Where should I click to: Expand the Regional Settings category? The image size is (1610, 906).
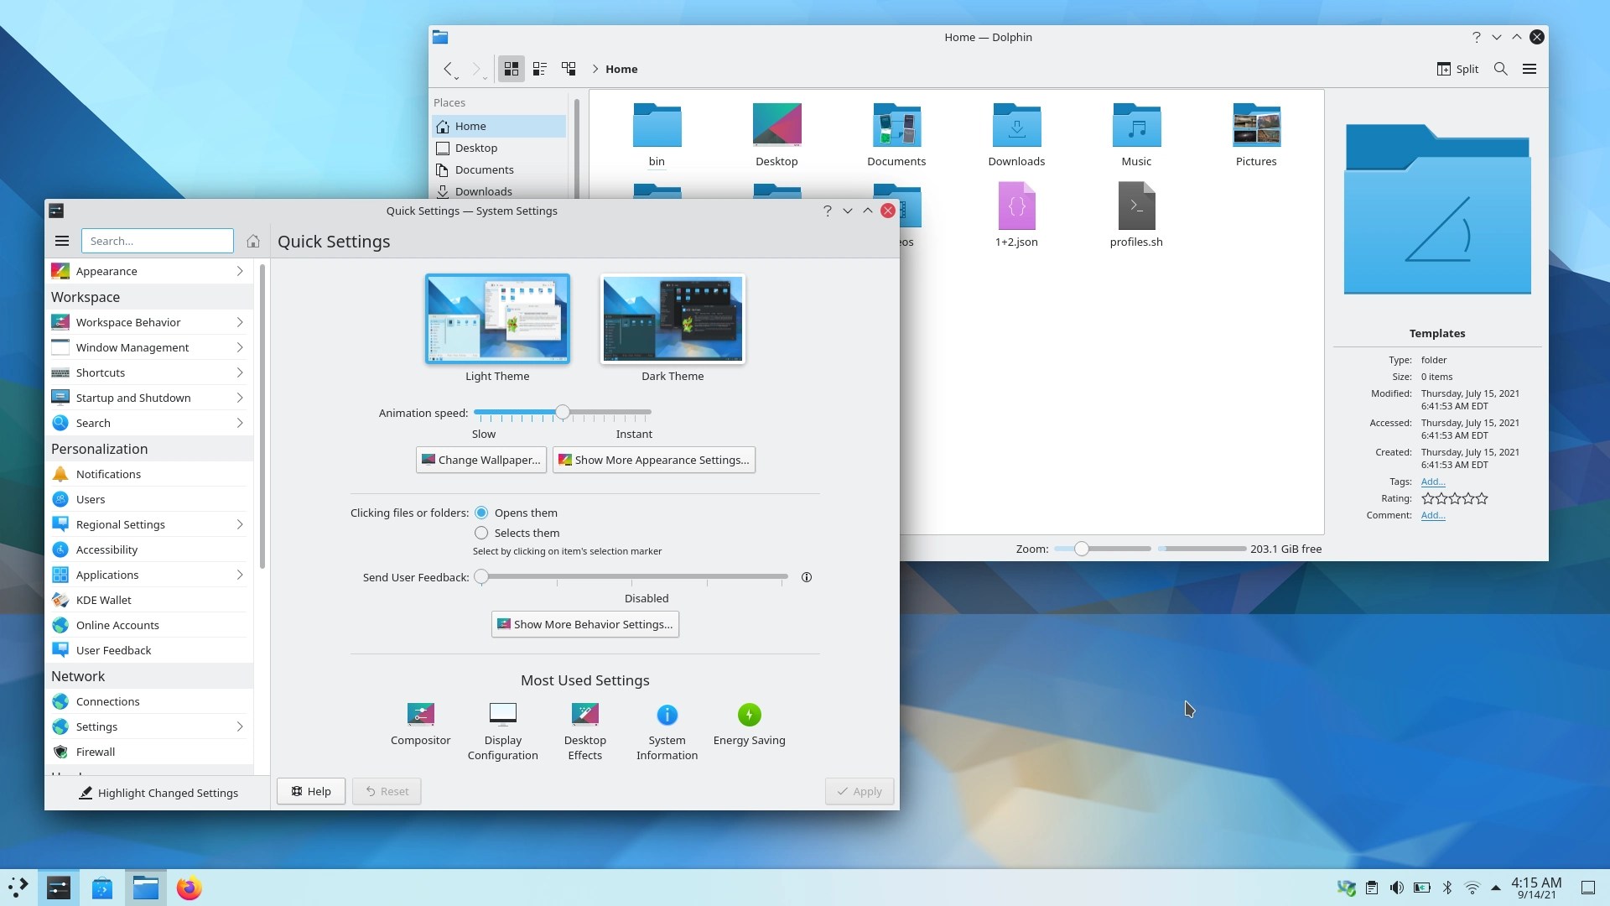[x=148, y=524]
